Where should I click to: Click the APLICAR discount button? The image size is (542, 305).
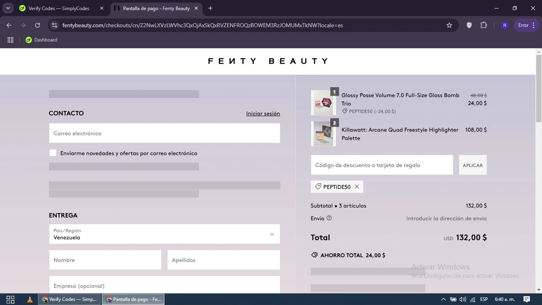click(x=473, y=165)
